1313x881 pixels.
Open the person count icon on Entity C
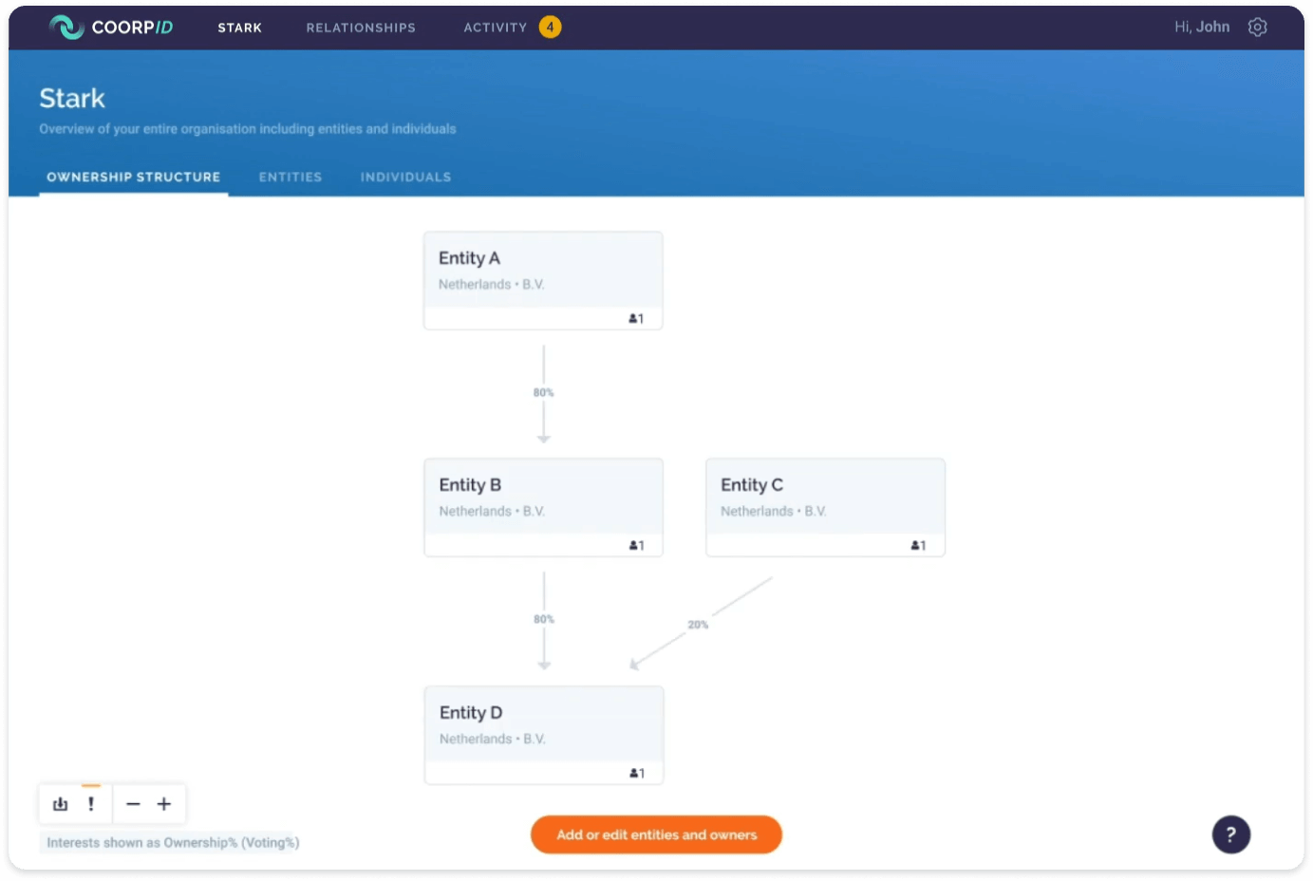point(917,546)
